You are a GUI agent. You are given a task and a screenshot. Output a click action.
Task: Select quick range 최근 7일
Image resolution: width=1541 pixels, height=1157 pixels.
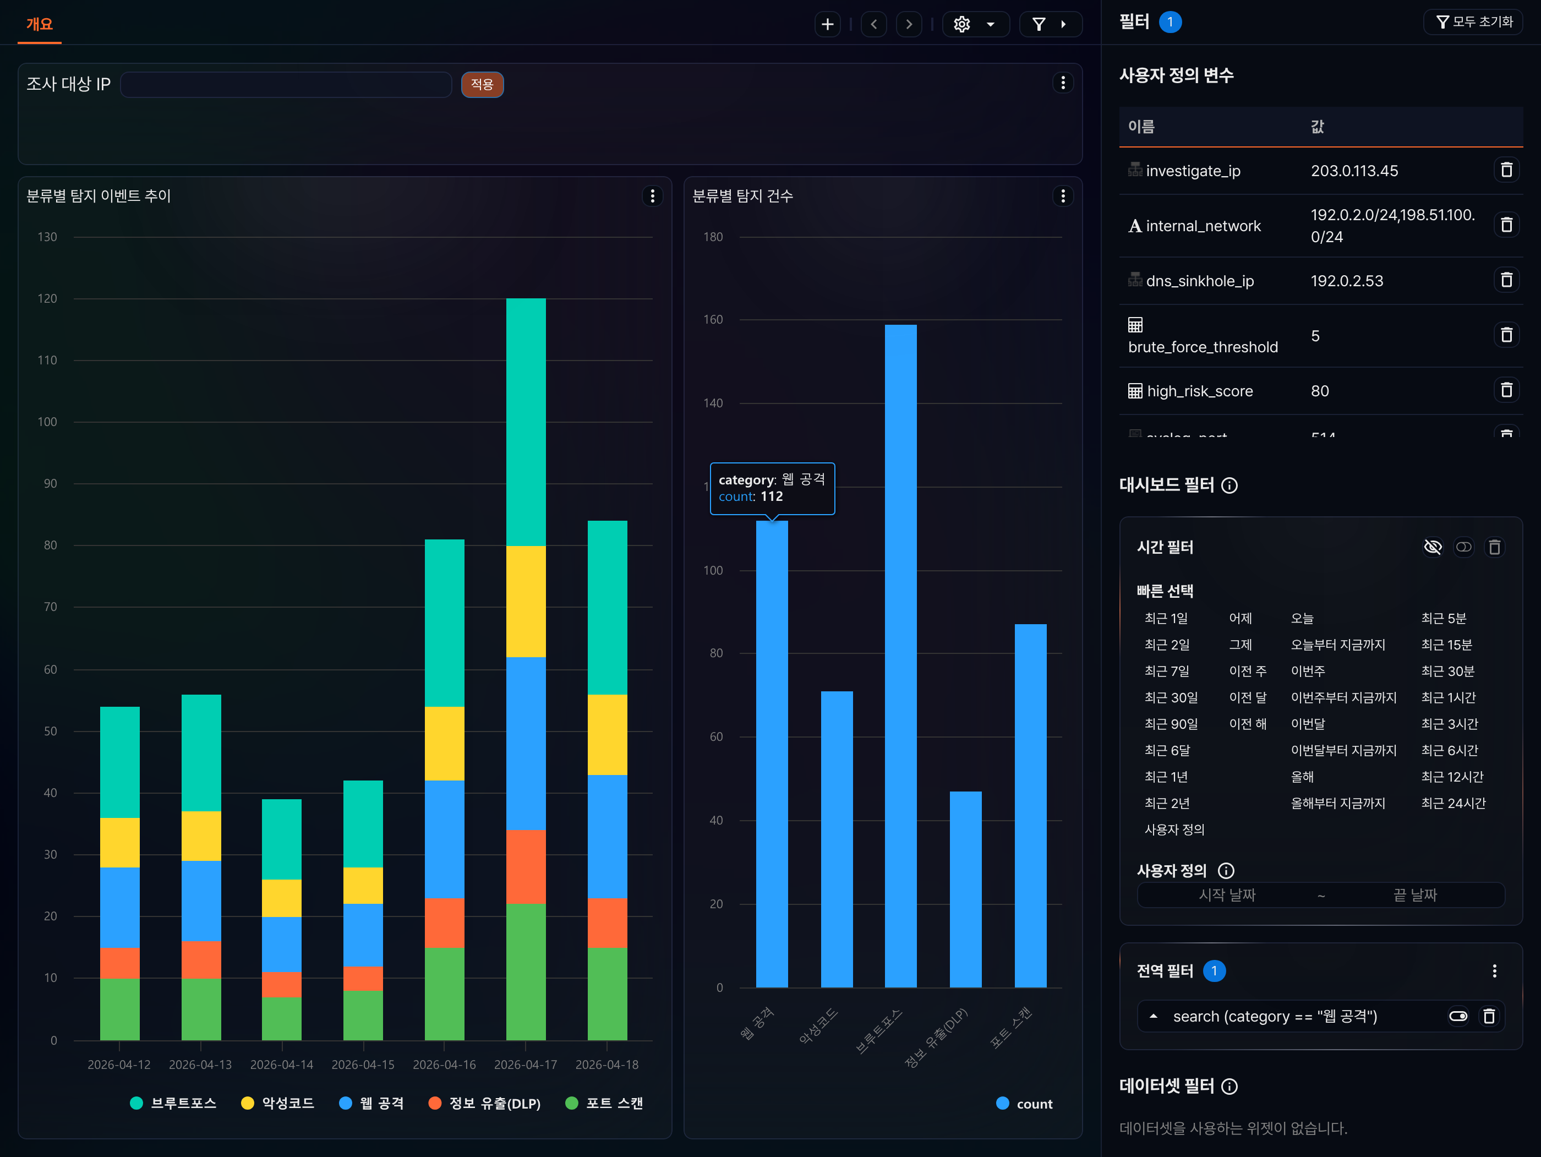(1167, 672)
